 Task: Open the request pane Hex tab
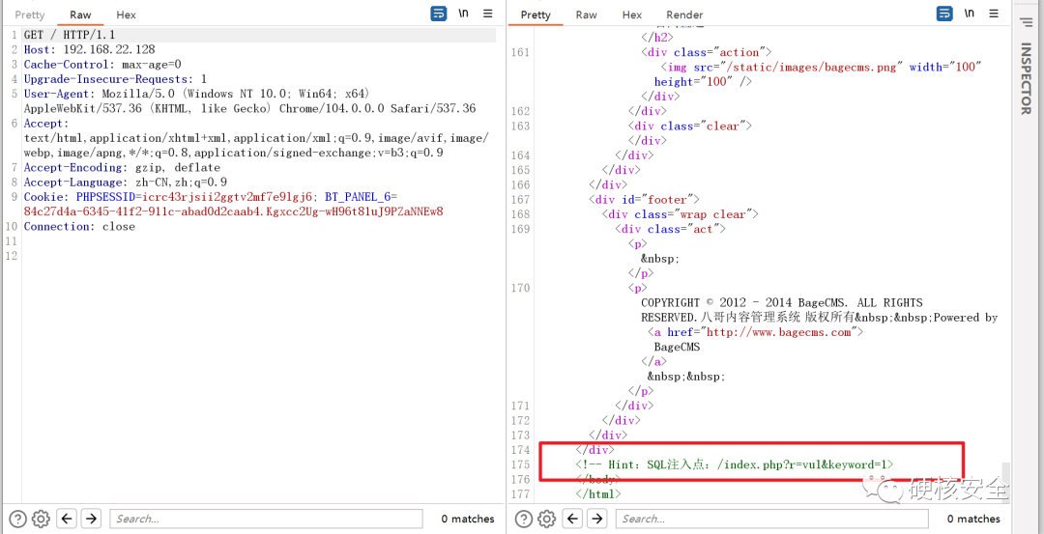[125, 14]
